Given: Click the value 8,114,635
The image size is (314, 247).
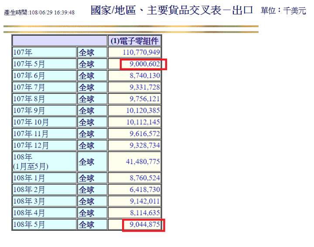Looking at the screenshot, I should pyautogui.click(x=145, y=213).
